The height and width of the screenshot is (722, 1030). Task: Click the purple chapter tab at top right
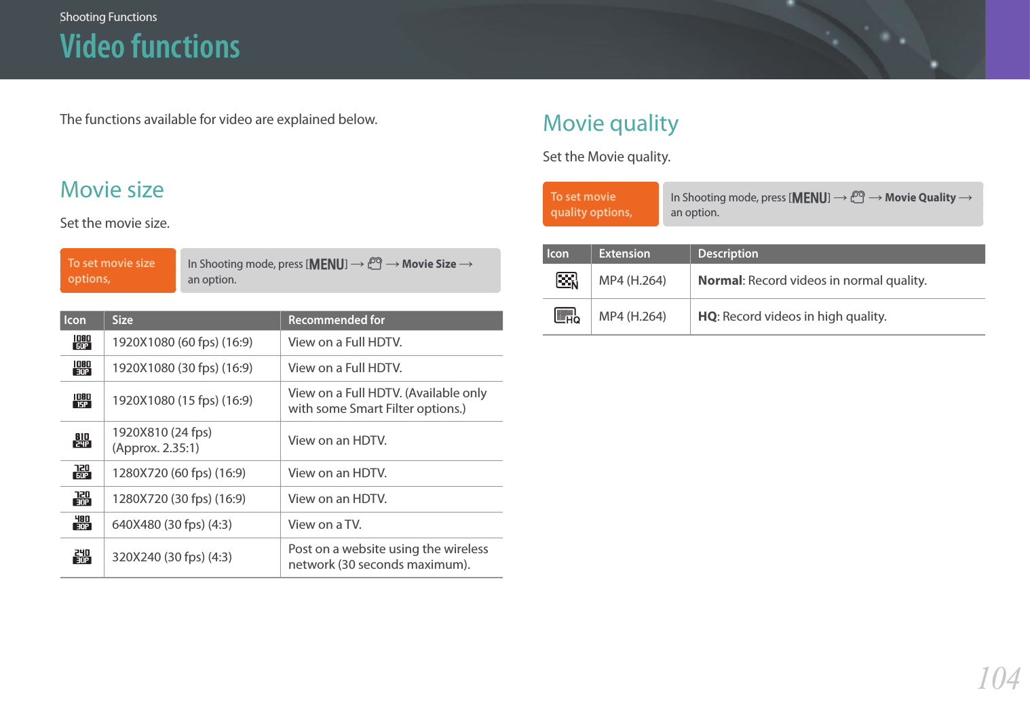1007,39
